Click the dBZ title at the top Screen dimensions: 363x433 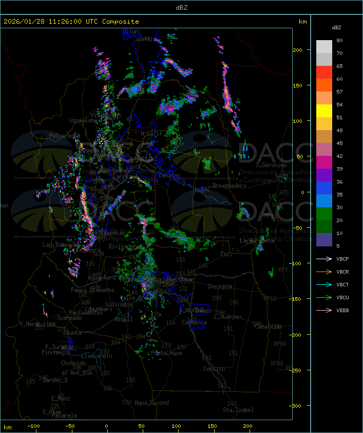point(181,7)
